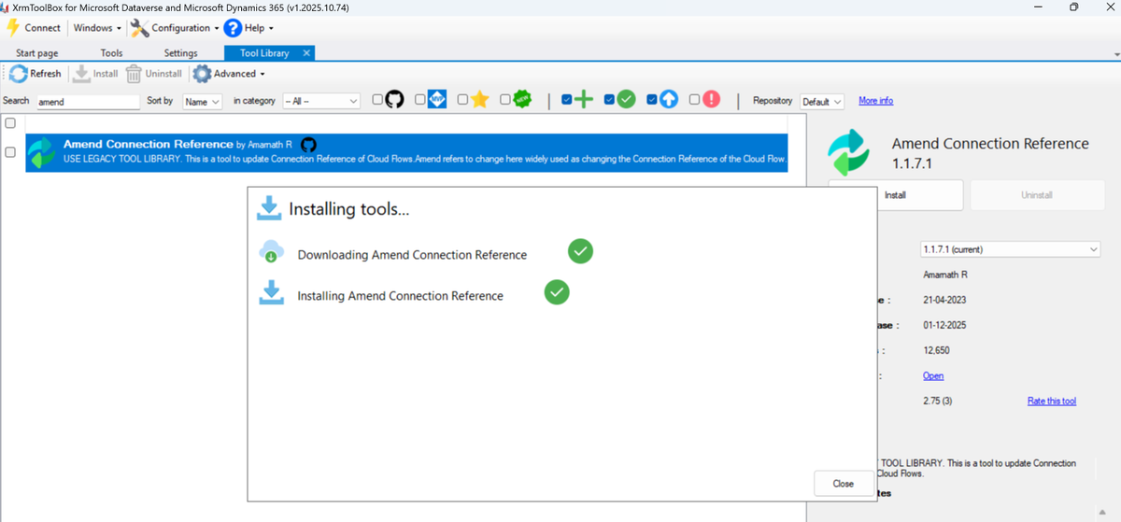Toggle the red exclamation filter checkbox
Viewport: 1121px width, 522px height.
[x=695, y=99]
